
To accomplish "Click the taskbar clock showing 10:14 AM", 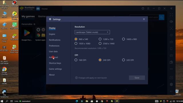I will [x=180, y=101].
